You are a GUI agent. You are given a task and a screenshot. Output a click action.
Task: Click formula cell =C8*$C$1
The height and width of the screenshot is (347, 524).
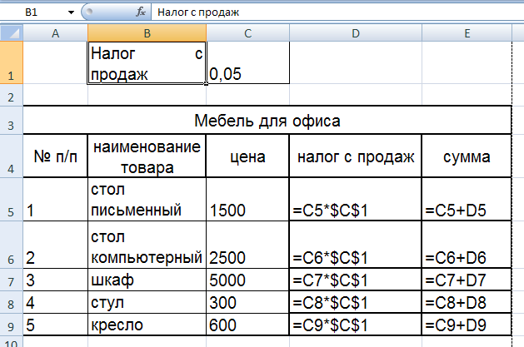tap(356, 302)
